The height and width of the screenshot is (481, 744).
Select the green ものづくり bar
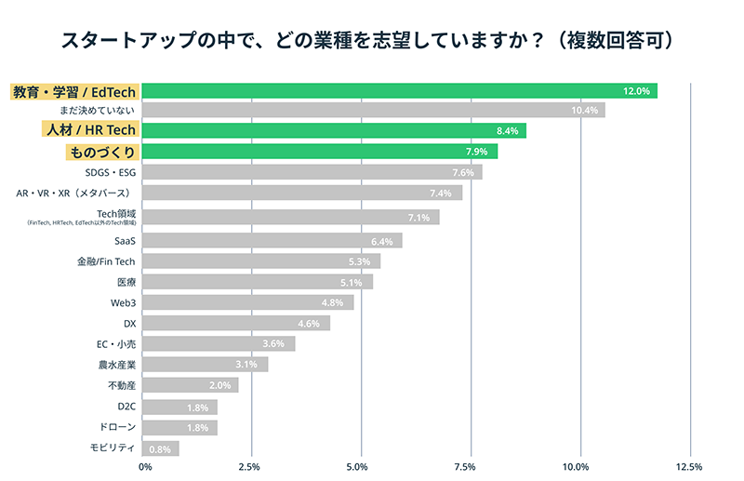(320, 152)
